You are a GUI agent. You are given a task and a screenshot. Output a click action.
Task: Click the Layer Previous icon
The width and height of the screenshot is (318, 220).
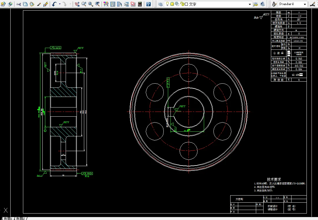(262, 4)
